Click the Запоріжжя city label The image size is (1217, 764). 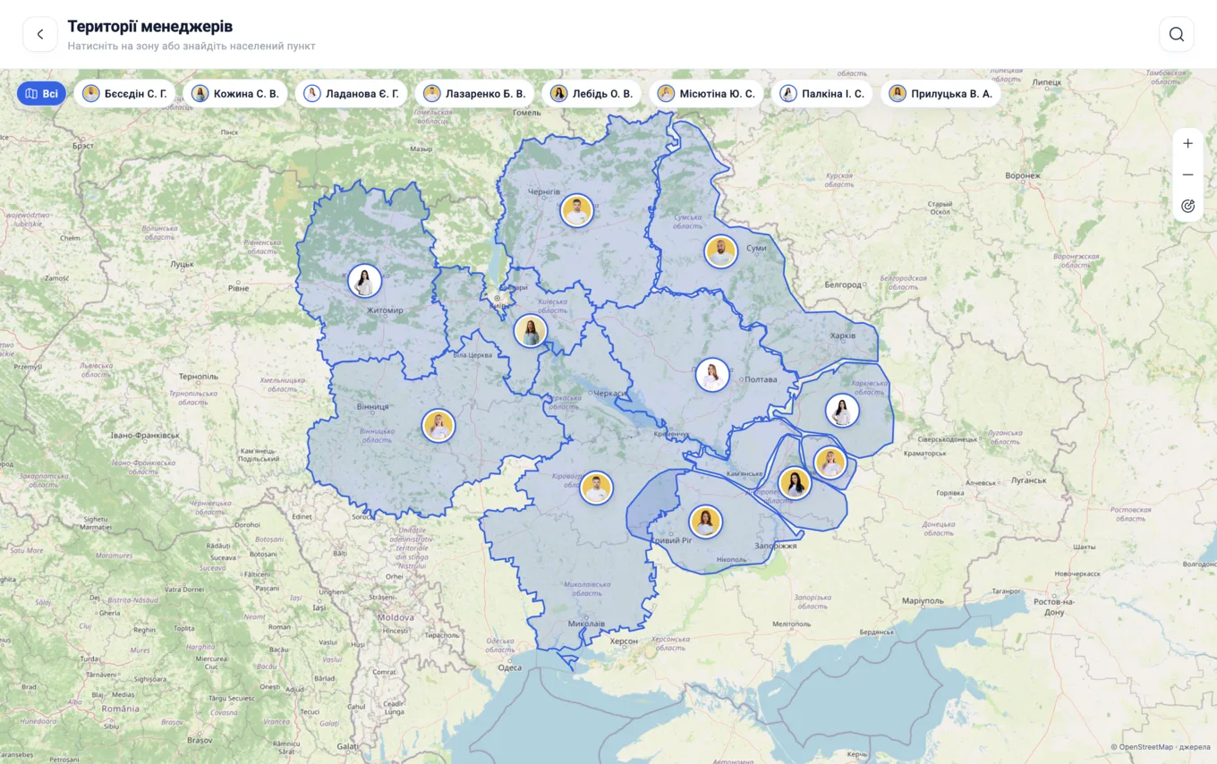click(775, 546)
